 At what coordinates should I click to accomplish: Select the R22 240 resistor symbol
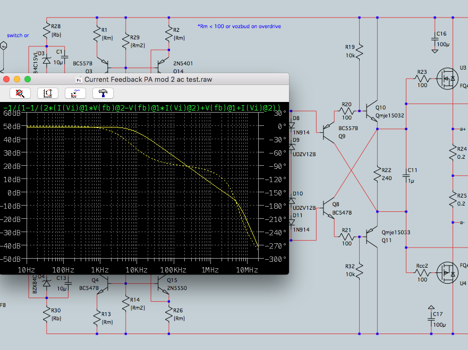click(x=378, y=174)
